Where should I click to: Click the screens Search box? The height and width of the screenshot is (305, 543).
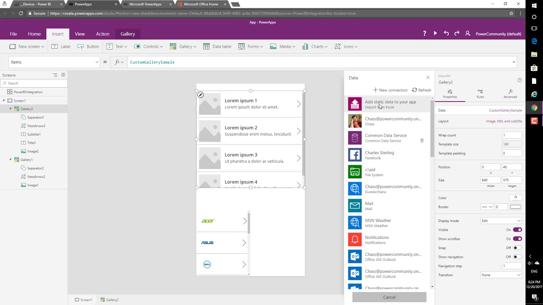34,83
